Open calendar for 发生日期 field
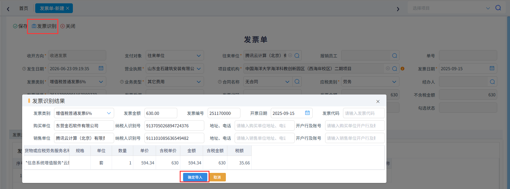Image resolution: width=510 pixels, height=189 pixels. pos(101,68)
